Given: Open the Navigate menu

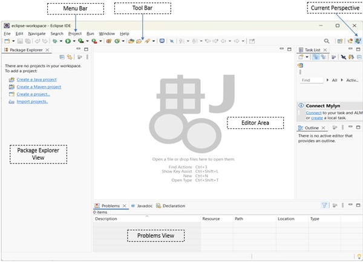Looking at the screenshot, I should pyautogui.click(x=37, y=33).
